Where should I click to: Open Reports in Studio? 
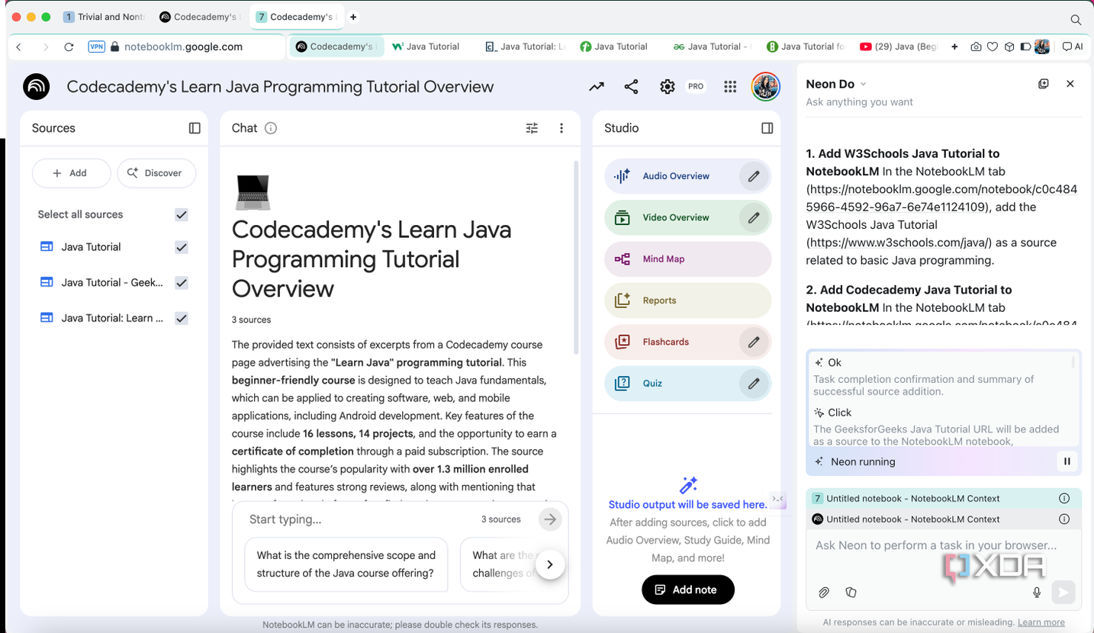[688, 300]
